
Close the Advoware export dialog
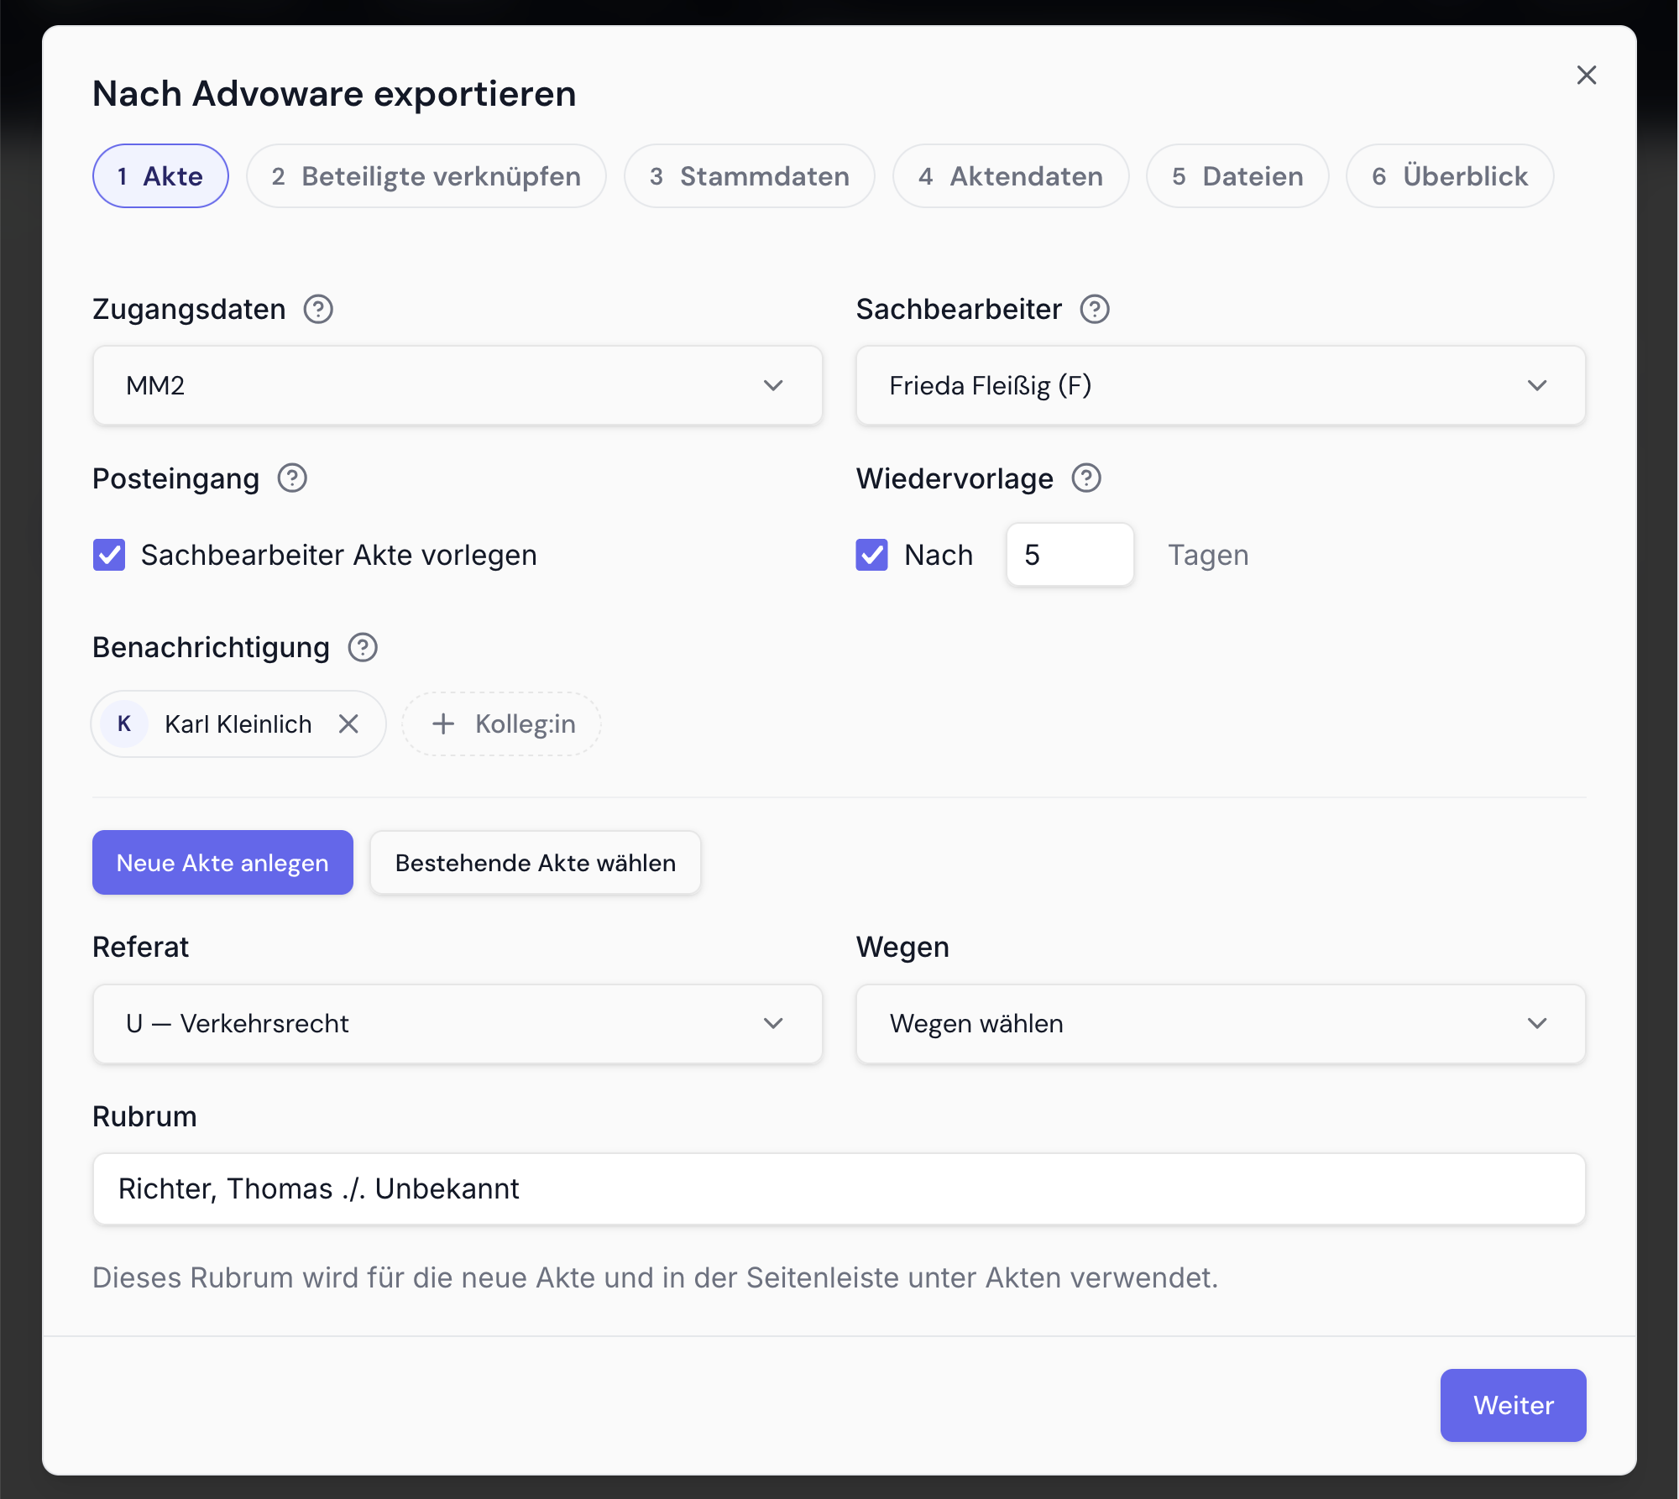point(1587,76)
